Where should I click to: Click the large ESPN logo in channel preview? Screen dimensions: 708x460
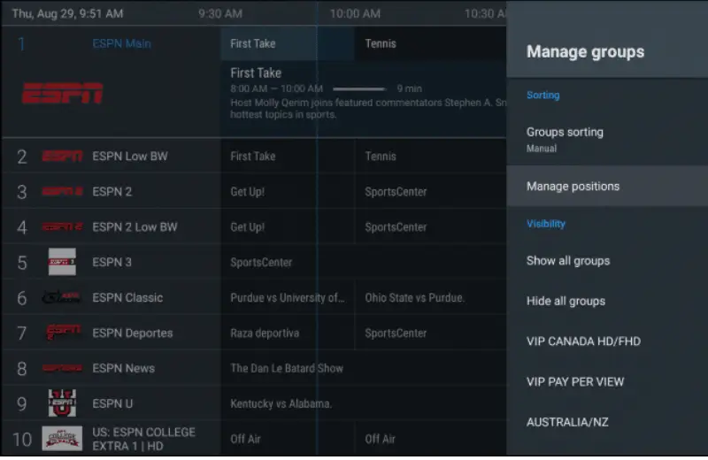pyautogui.click(x=62, y=93)
